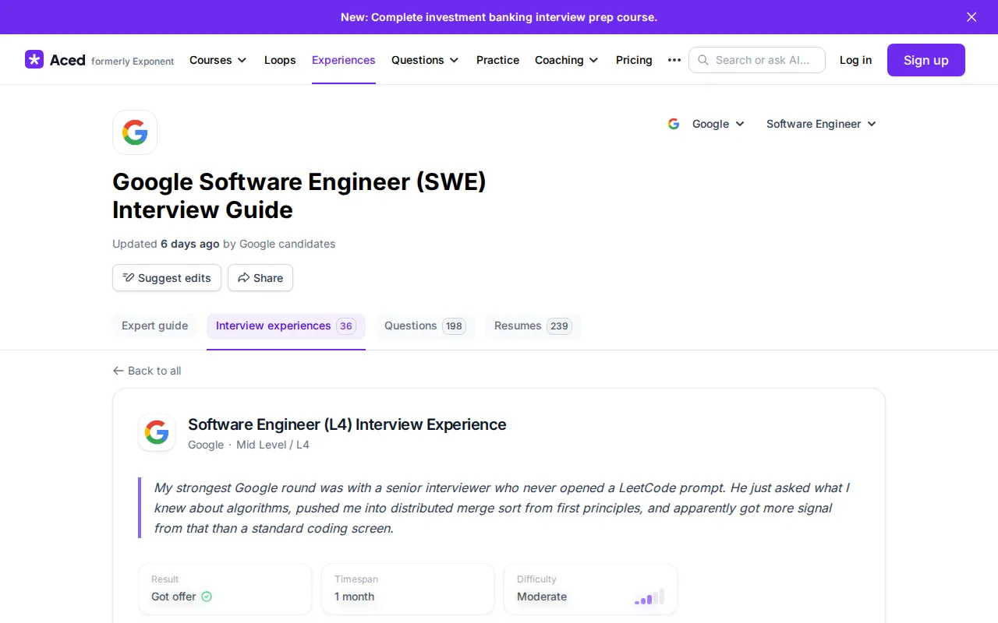Click the formerly Exponent text

(x=133, y=62)
